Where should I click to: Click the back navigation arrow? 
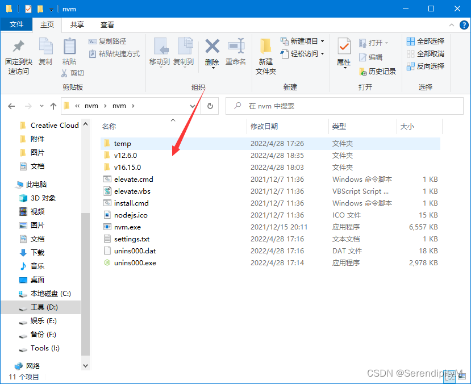[x=11, y=106]
